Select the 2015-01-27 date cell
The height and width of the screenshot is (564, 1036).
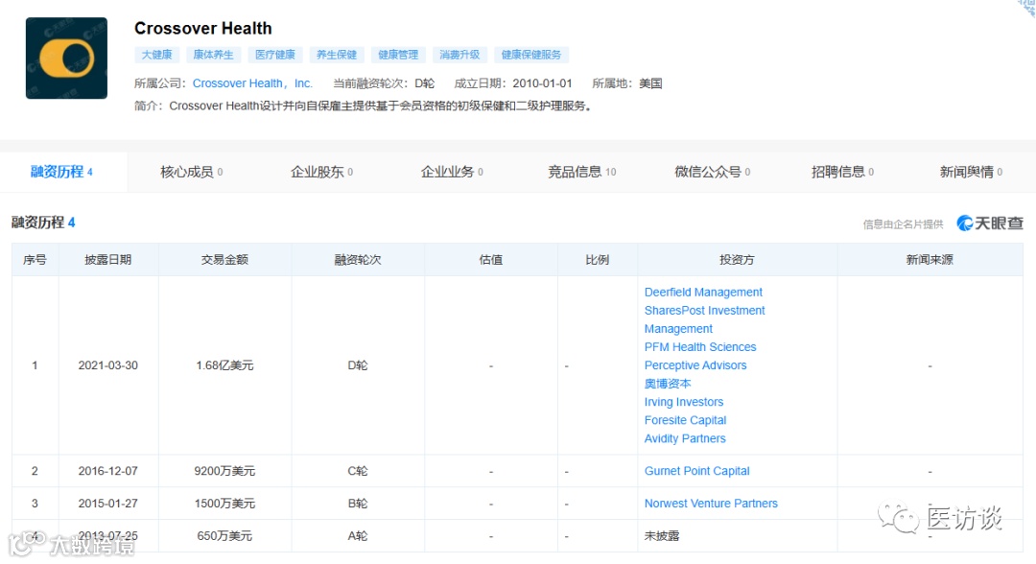108,504
